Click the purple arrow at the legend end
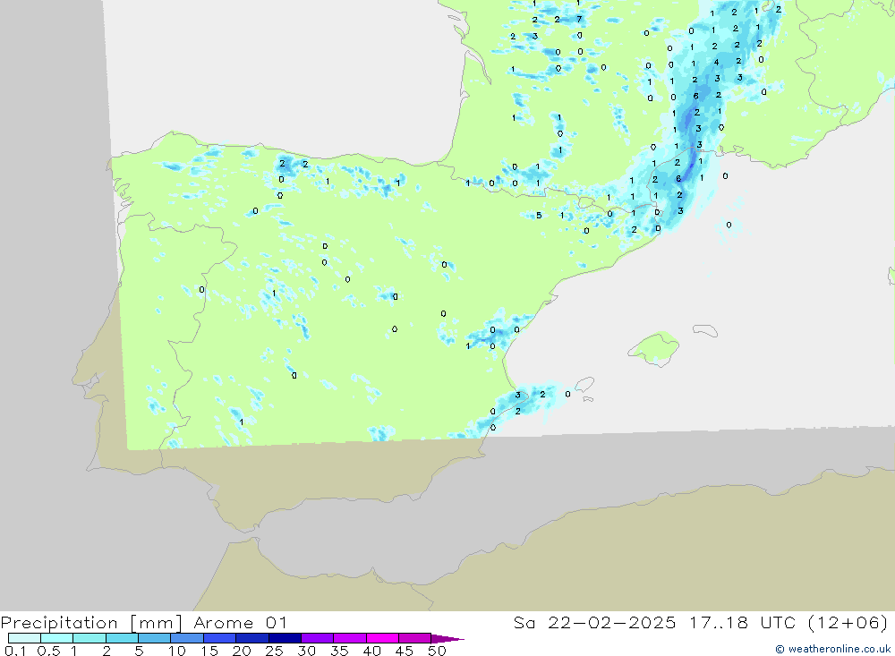The height and width of the screenshot is (656, 895). point(447,638)
